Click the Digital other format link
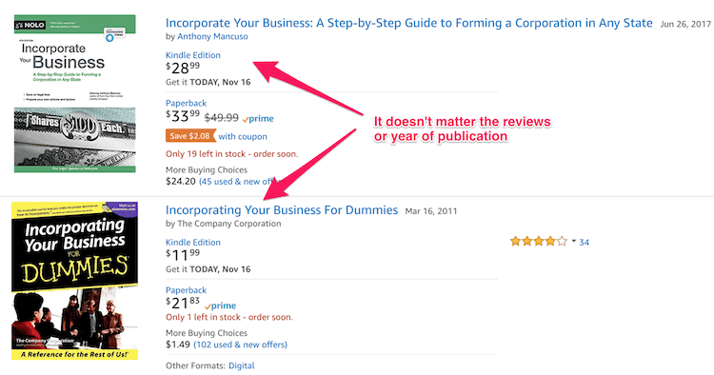 242,365
